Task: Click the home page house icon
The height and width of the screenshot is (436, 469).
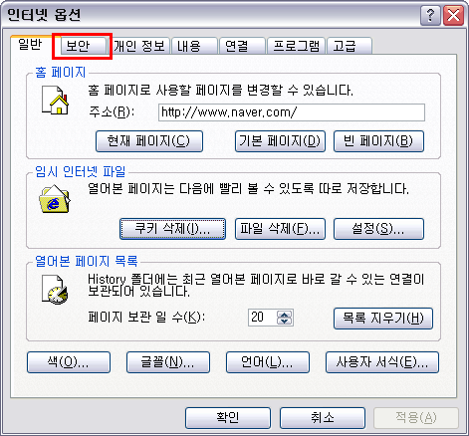Action: (55, 101)
